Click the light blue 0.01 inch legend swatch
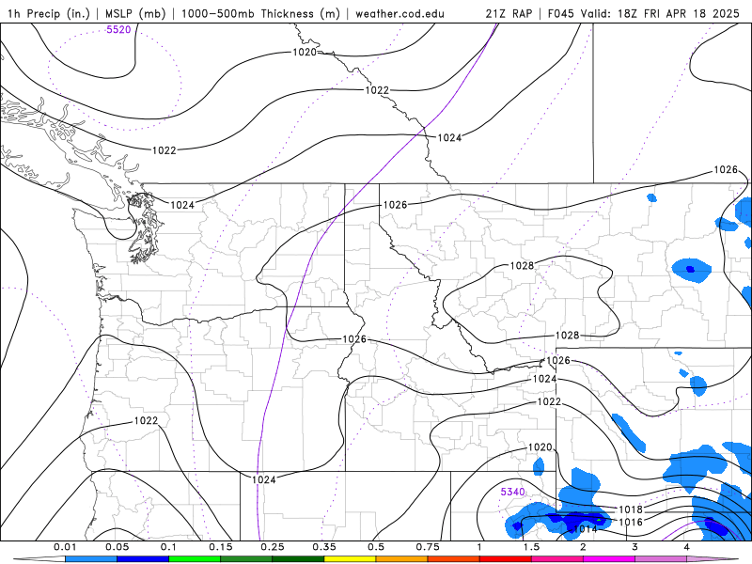Screen dimensions: 752x564 (91, 559)
